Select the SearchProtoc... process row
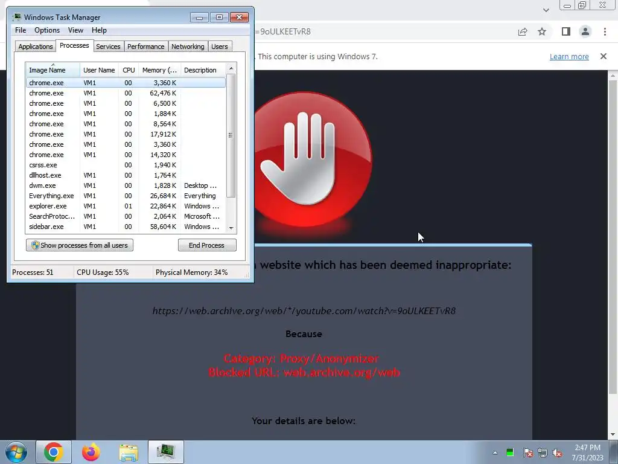The image size is (618, 464). (126, 216)
